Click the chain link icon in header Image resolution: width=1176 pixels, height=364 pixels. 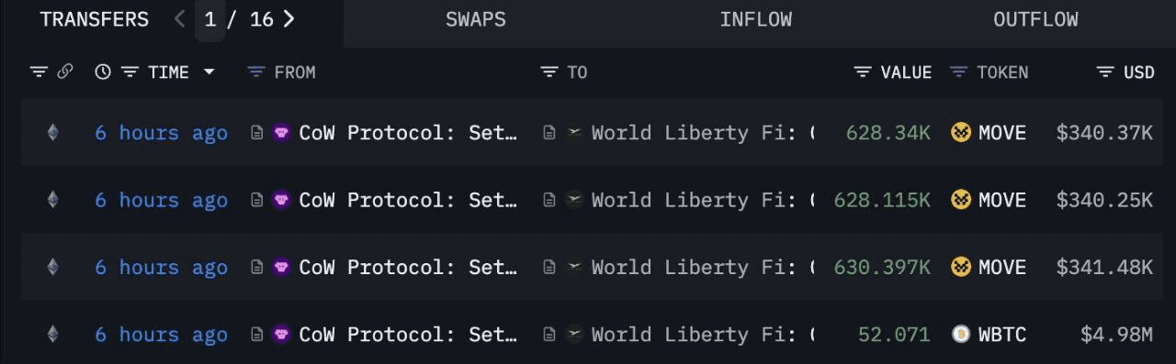click(x=65, y=72)
